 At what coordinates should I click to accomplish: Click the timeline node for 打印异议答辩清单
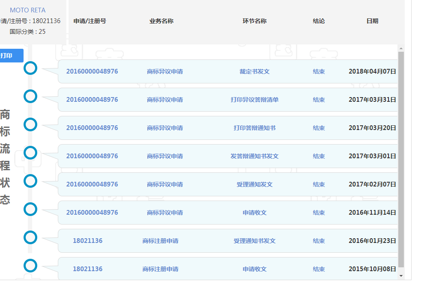[30, 96]
